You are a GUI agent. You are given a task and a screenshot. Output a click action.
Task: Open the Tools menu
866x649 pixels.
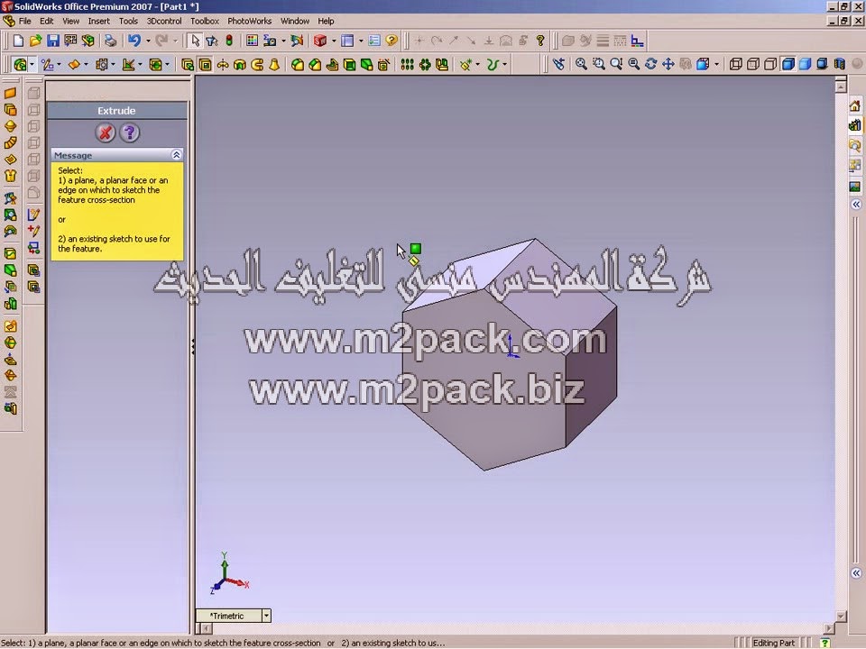128,21
